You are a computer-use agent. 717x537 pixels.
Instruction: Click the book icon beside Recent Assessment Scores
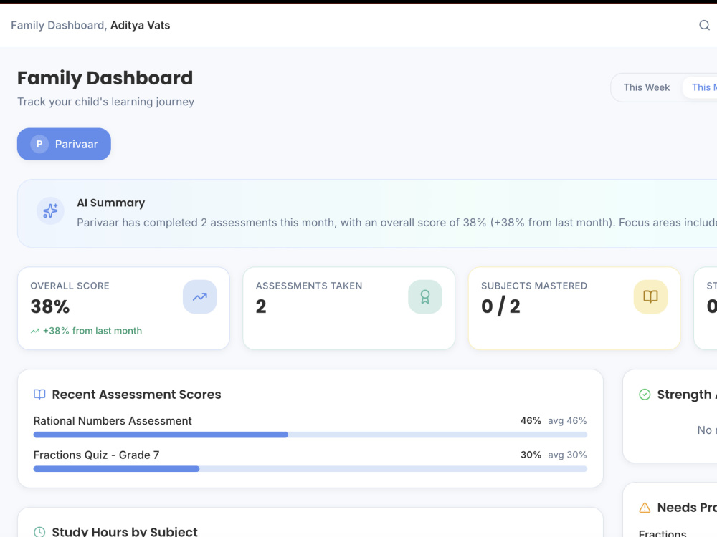click(39, 394)
